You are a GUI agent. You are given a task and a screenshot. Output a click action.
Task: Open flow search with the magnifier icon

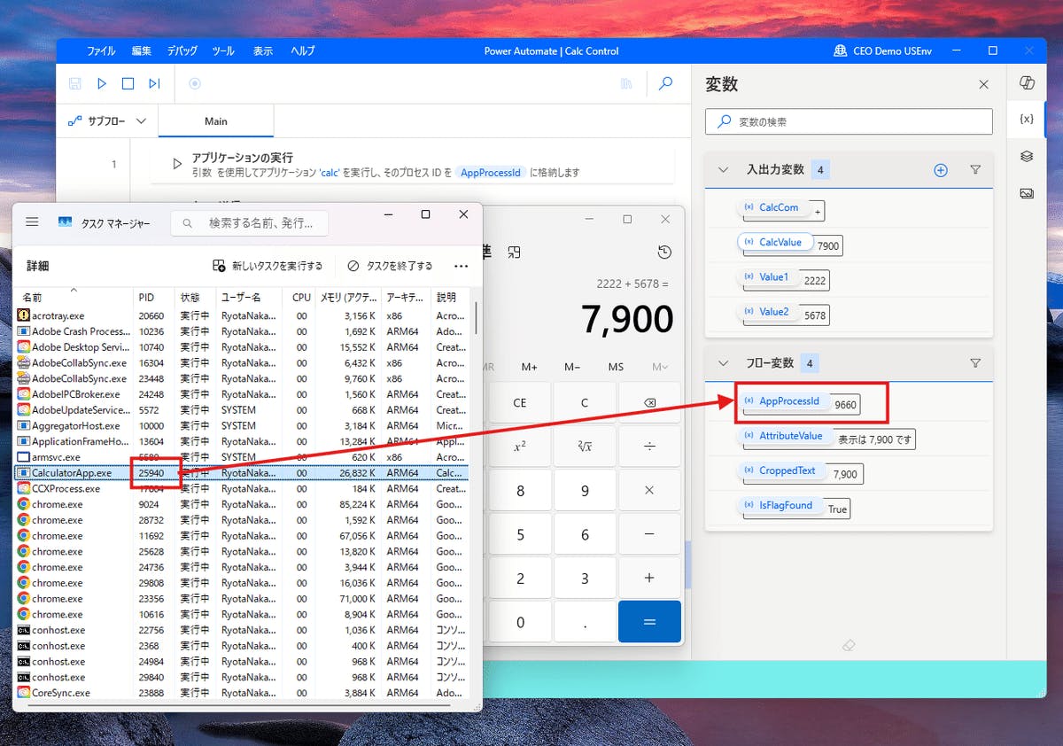(x=665, y=83)
